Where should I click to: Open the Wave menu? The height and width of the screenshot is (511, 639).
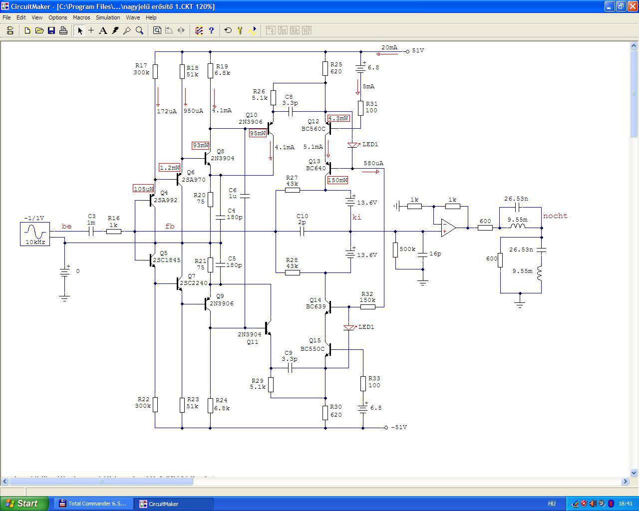[133, 17]
